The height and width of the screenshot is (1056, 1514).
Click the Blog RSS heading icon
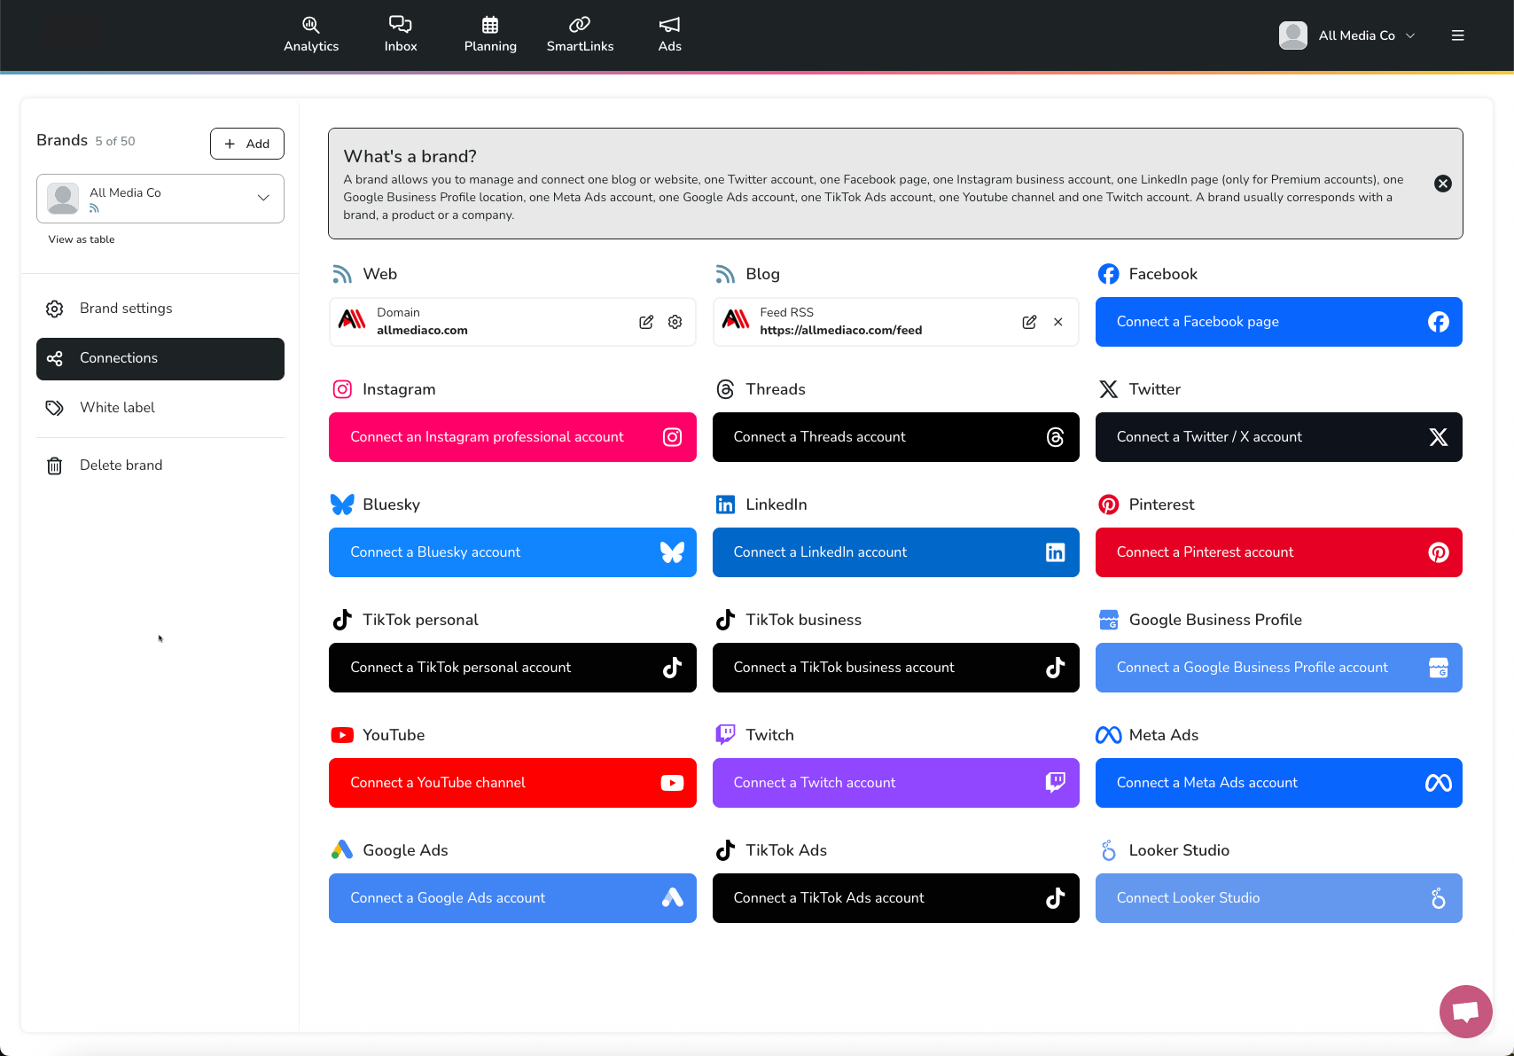pos(725,274)
